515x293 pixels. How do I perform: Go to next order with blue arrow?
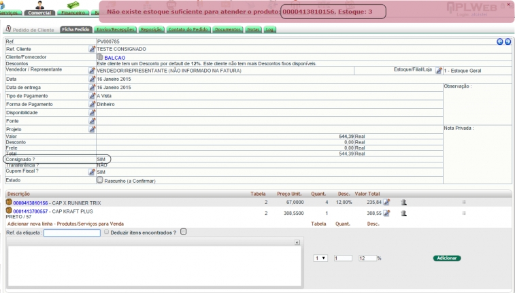click(508, 41)
